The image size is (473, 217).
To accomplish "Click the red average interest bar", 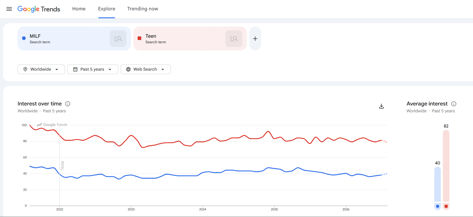I will [x=446, y=166].
